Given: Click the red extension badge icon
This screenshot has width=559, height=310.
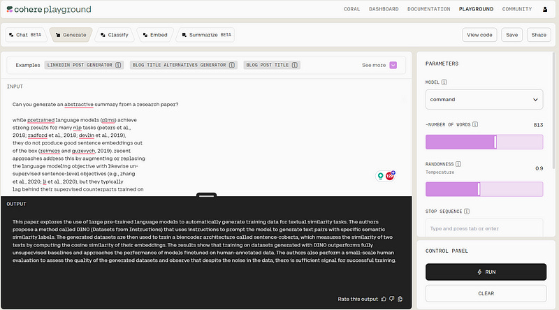Looking at the screenshot, I should tap(390, 176).
